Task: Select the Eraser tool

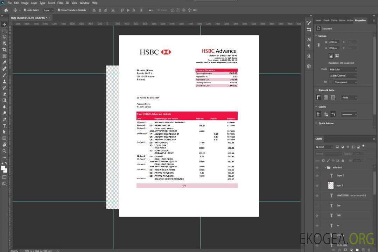Action: pyautogui.click(x=4, y=94)
